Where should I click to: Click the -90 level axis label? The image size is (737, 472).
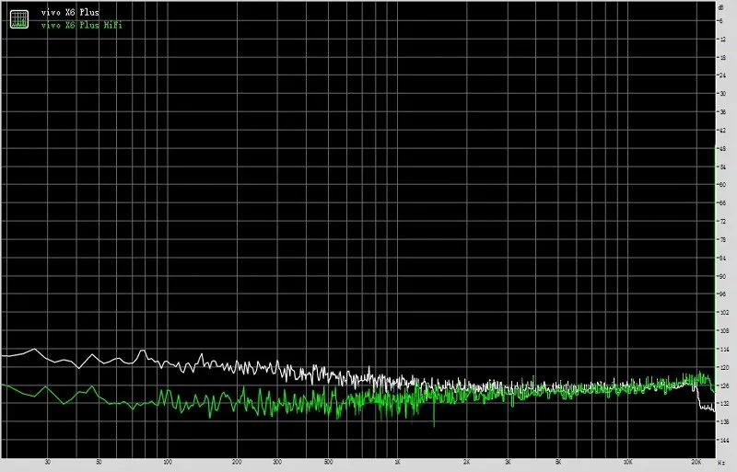click(x=722, y=276)
